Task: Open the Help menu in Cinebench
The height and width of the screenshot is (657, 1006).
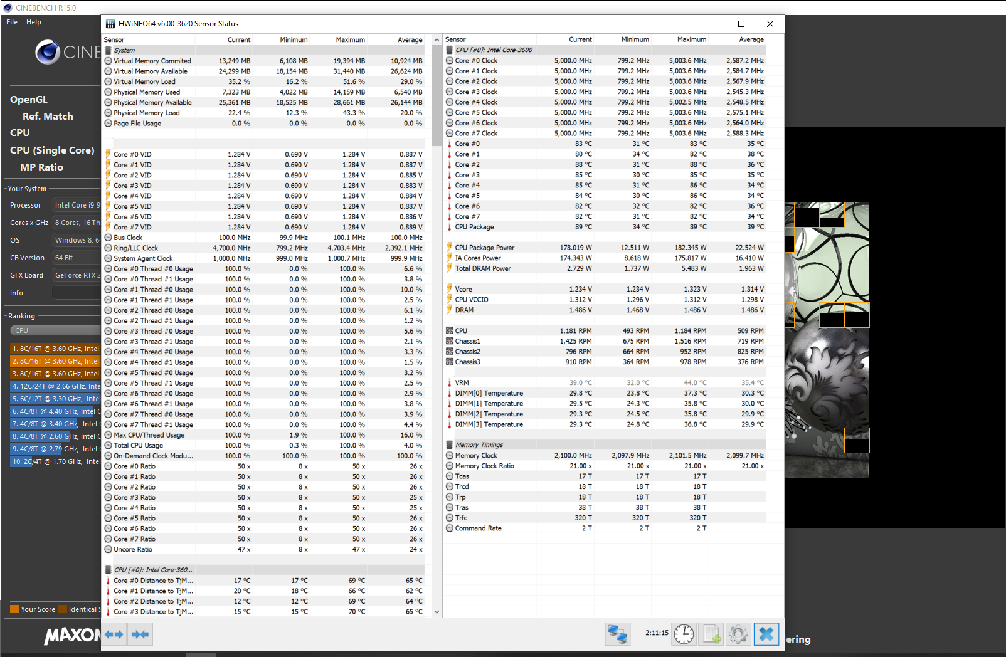Action: pyautogui.click(x=34, y=22)
